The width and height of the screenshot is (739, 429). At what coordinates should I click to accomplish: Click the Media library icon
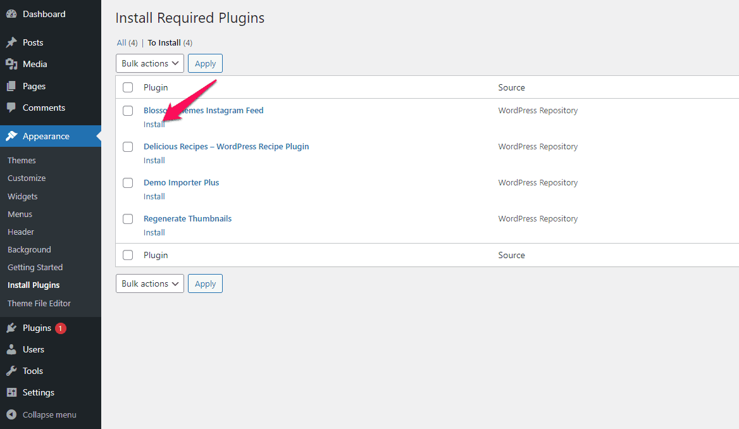pyautogui.click(x=11, y=64)
